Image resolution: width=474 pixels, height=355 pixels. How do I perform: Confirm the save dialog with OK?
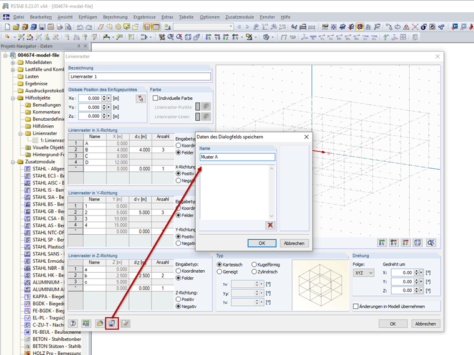click(x=262, y=243)
